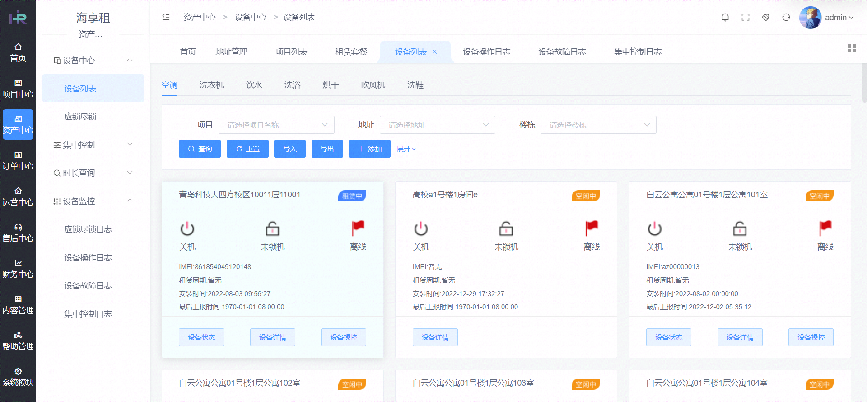Click the 添加 add button

point(369,149)
